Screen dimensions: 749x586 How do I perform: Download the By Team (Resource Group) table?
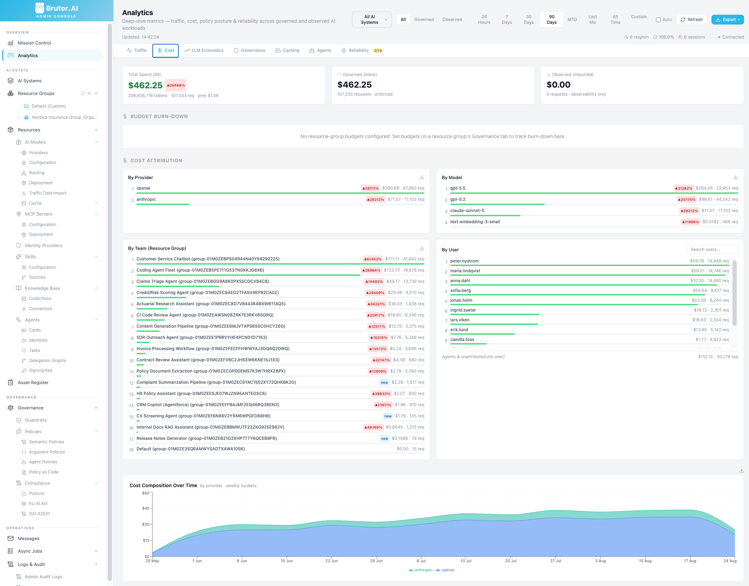(x=422, y=248)
